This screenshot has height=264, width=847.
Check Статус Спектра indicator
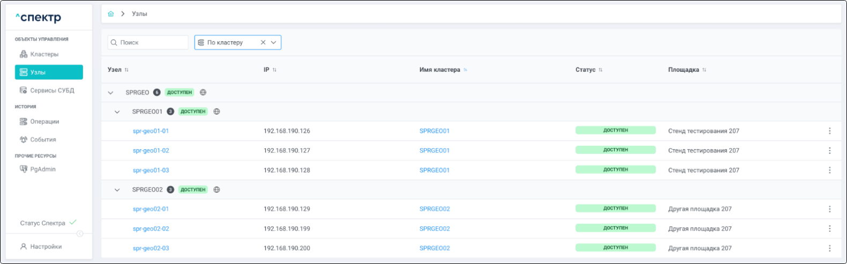48,223
